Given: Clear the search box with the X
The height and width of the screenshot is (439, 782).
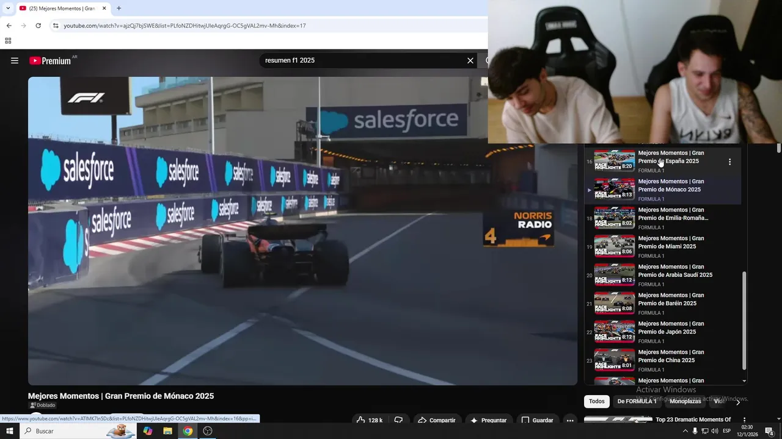Looking at the screenshot, I should coord(470,60).
